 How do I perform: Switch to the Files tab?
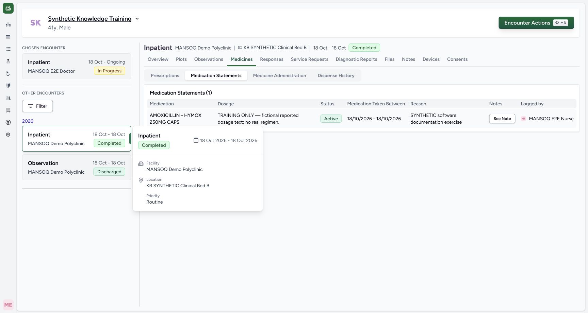coord(390,59)
